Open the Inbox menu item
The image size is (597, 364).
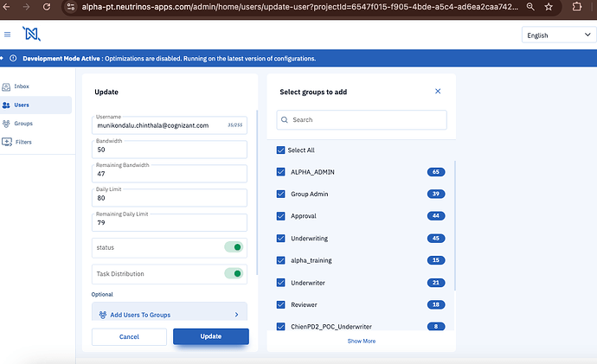point(22,86)
